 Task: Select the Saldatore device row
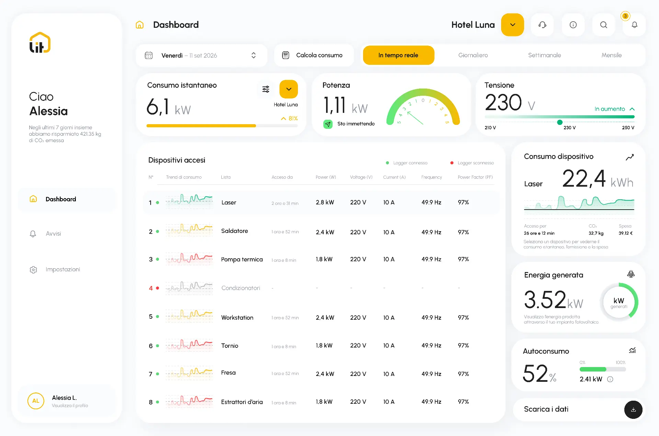[322, 232]
